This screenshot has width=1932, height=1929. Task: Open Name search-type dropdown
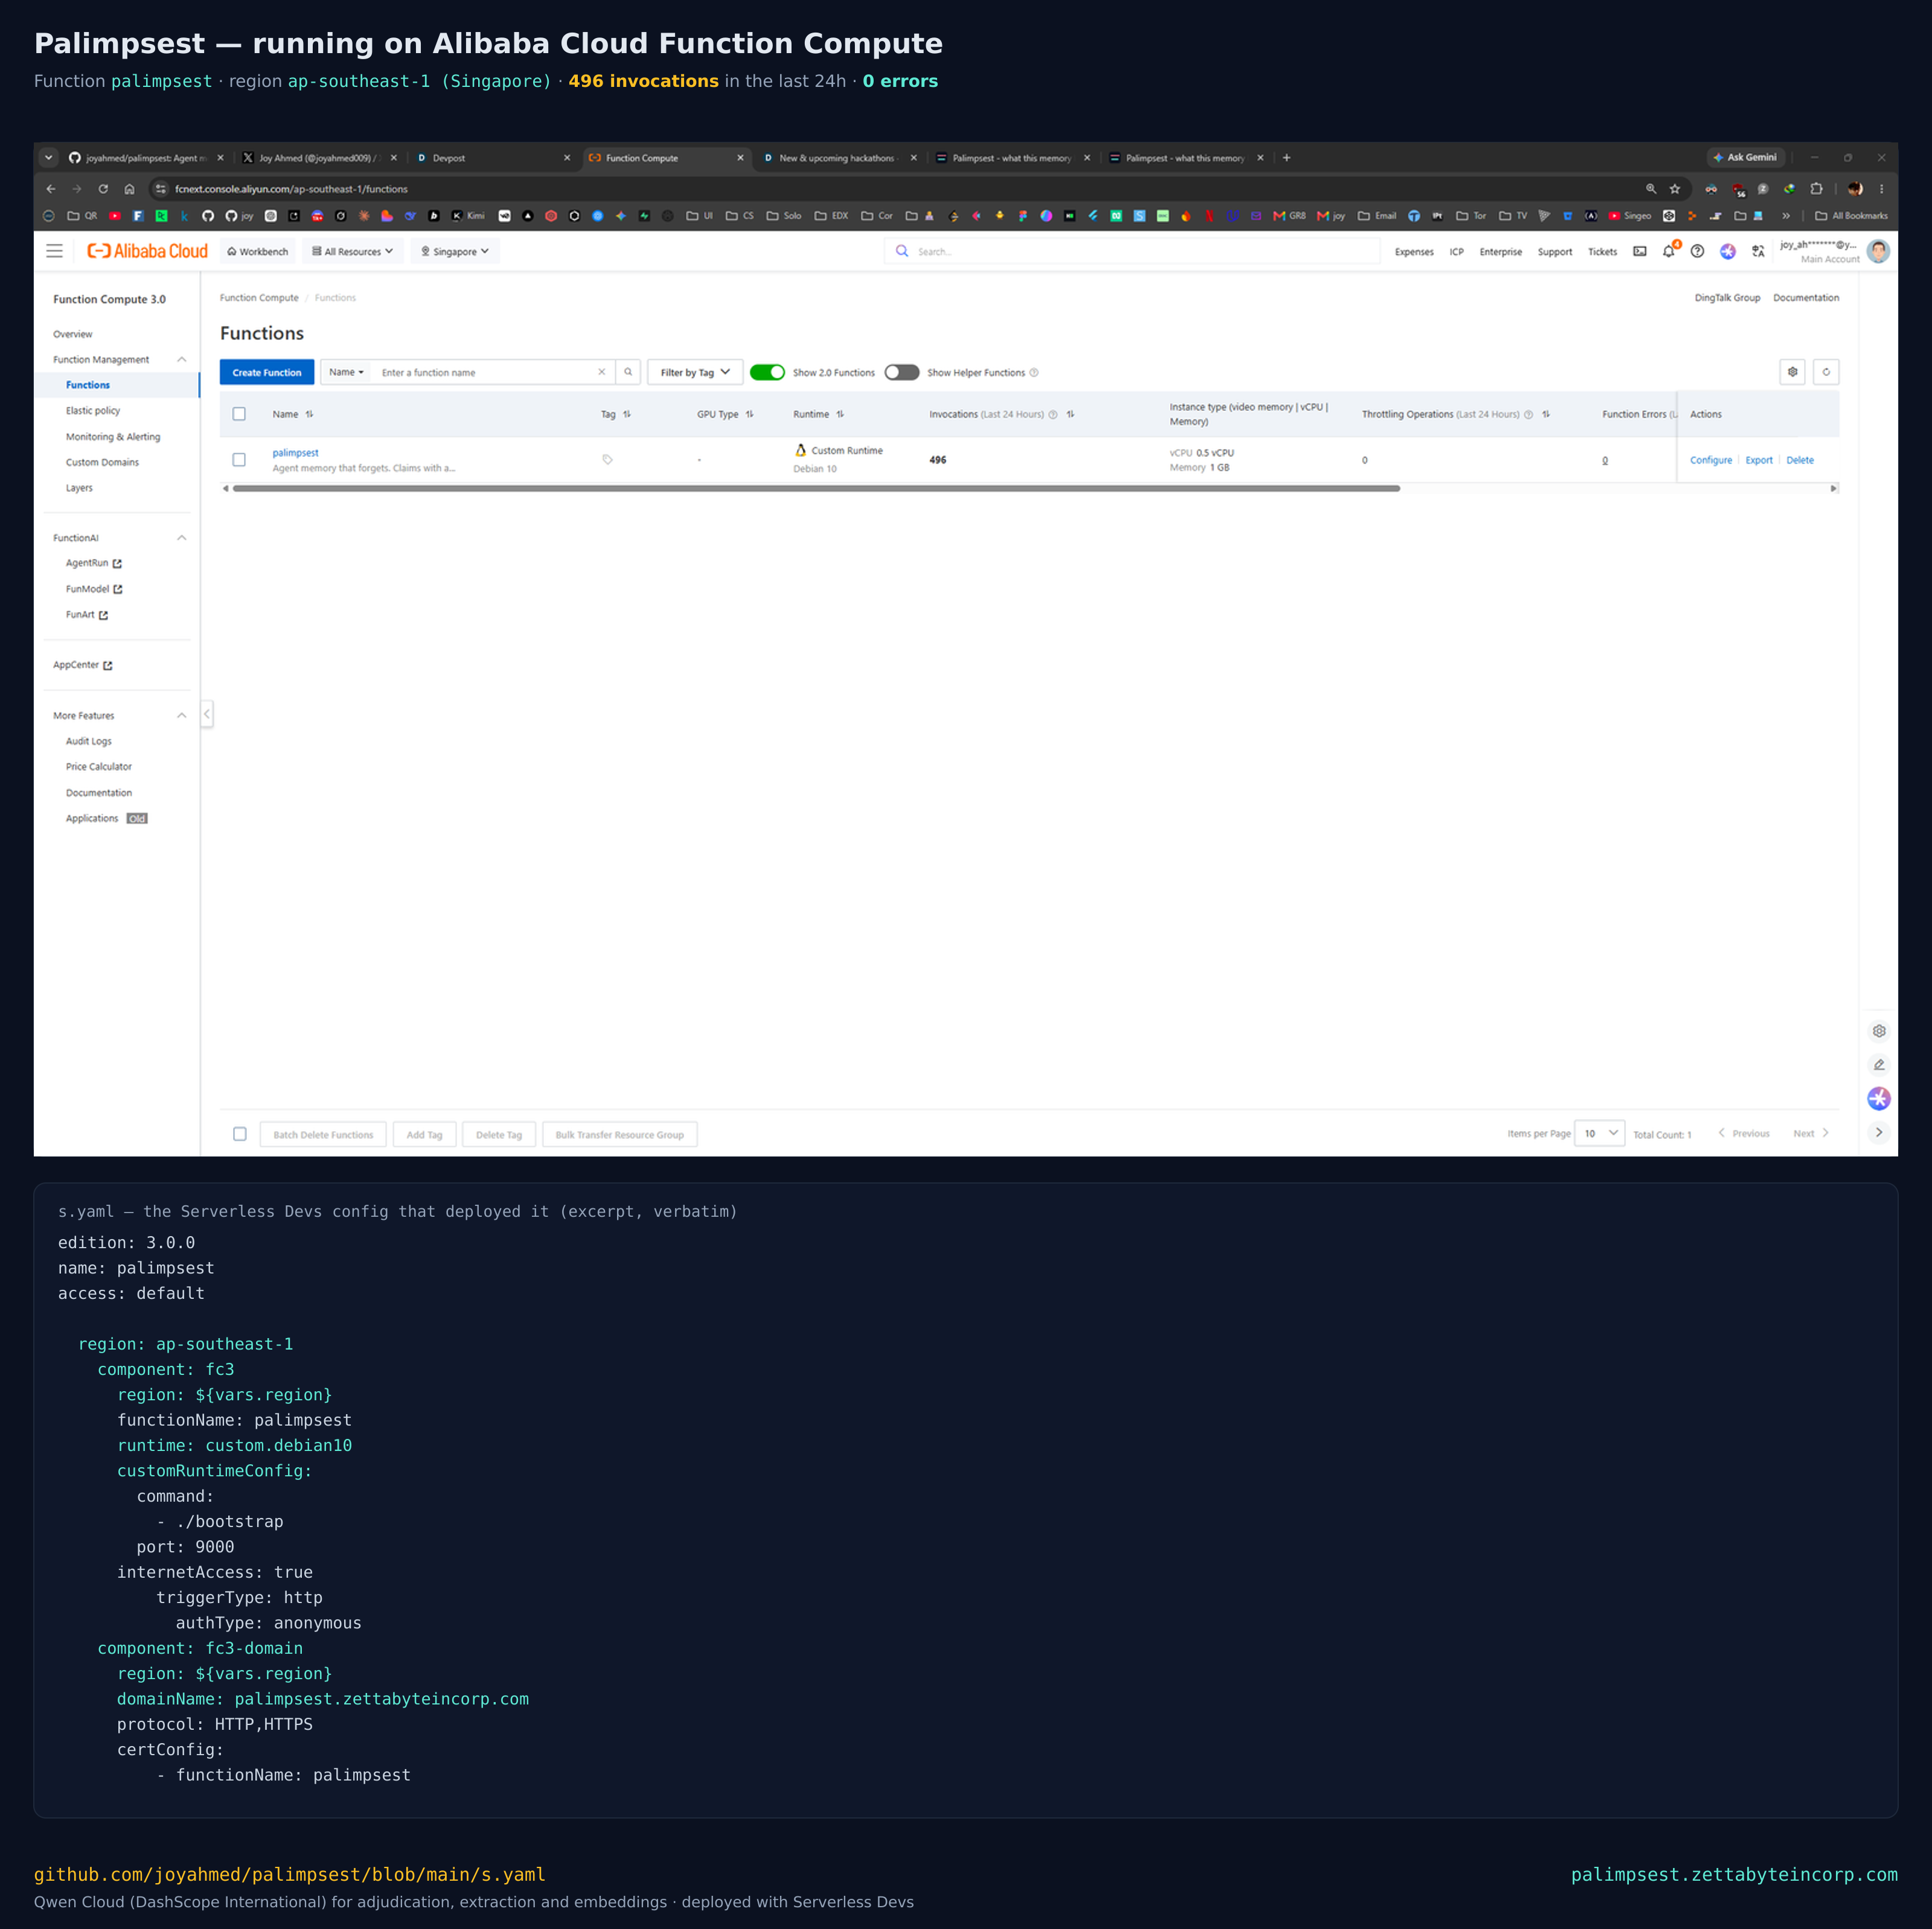346,372
